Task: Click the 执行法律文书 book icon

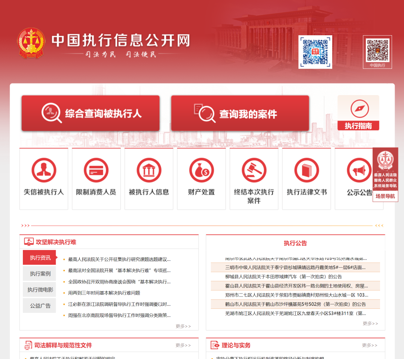Action: coord(307,170)
